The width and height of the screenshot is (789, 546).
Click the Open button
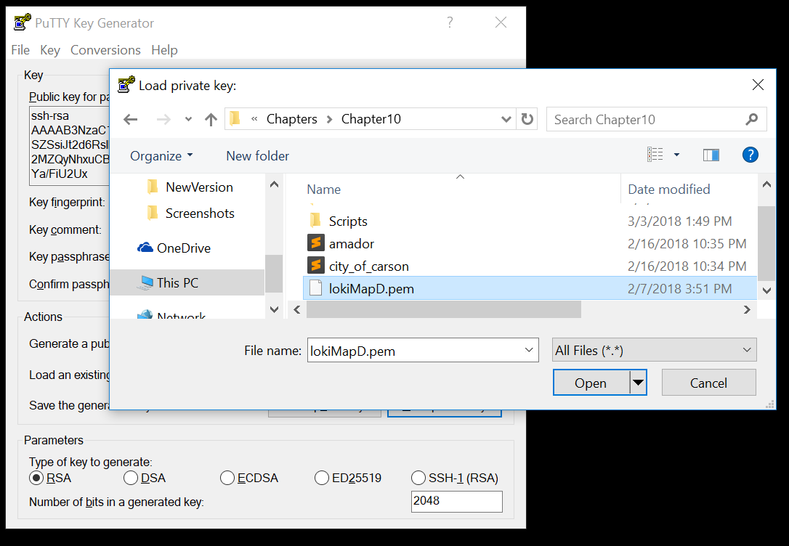coord(590,383)
